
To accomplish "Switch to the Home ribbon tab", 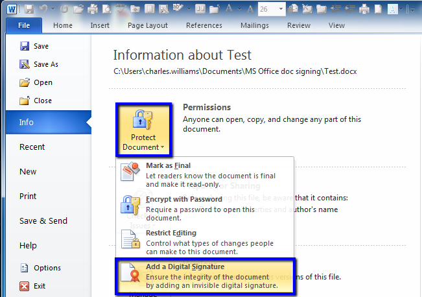I will pyautogui.click(x=63, y=25).
